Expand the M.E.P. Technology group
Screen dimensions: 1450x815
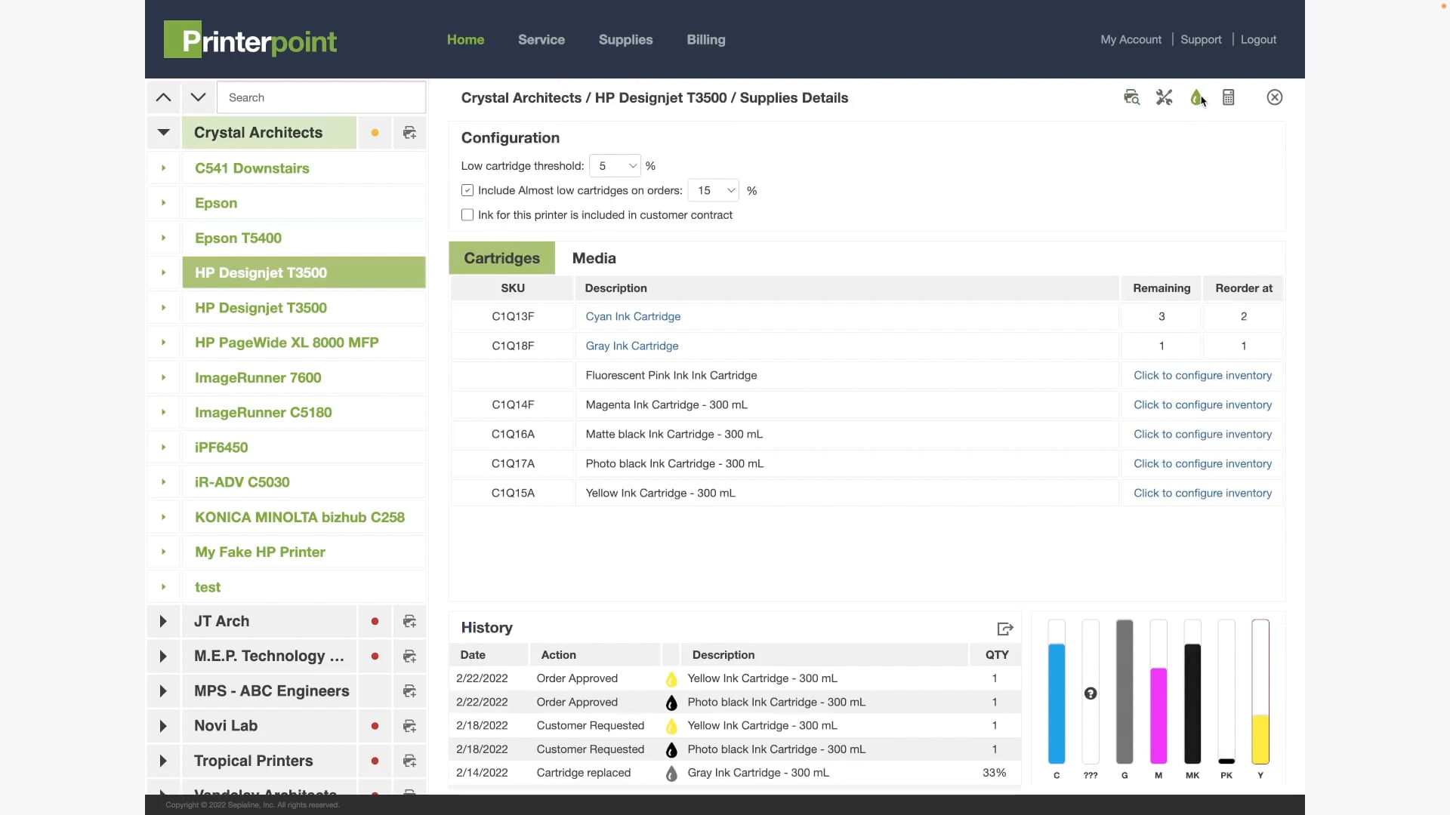(x=163, y=657)
